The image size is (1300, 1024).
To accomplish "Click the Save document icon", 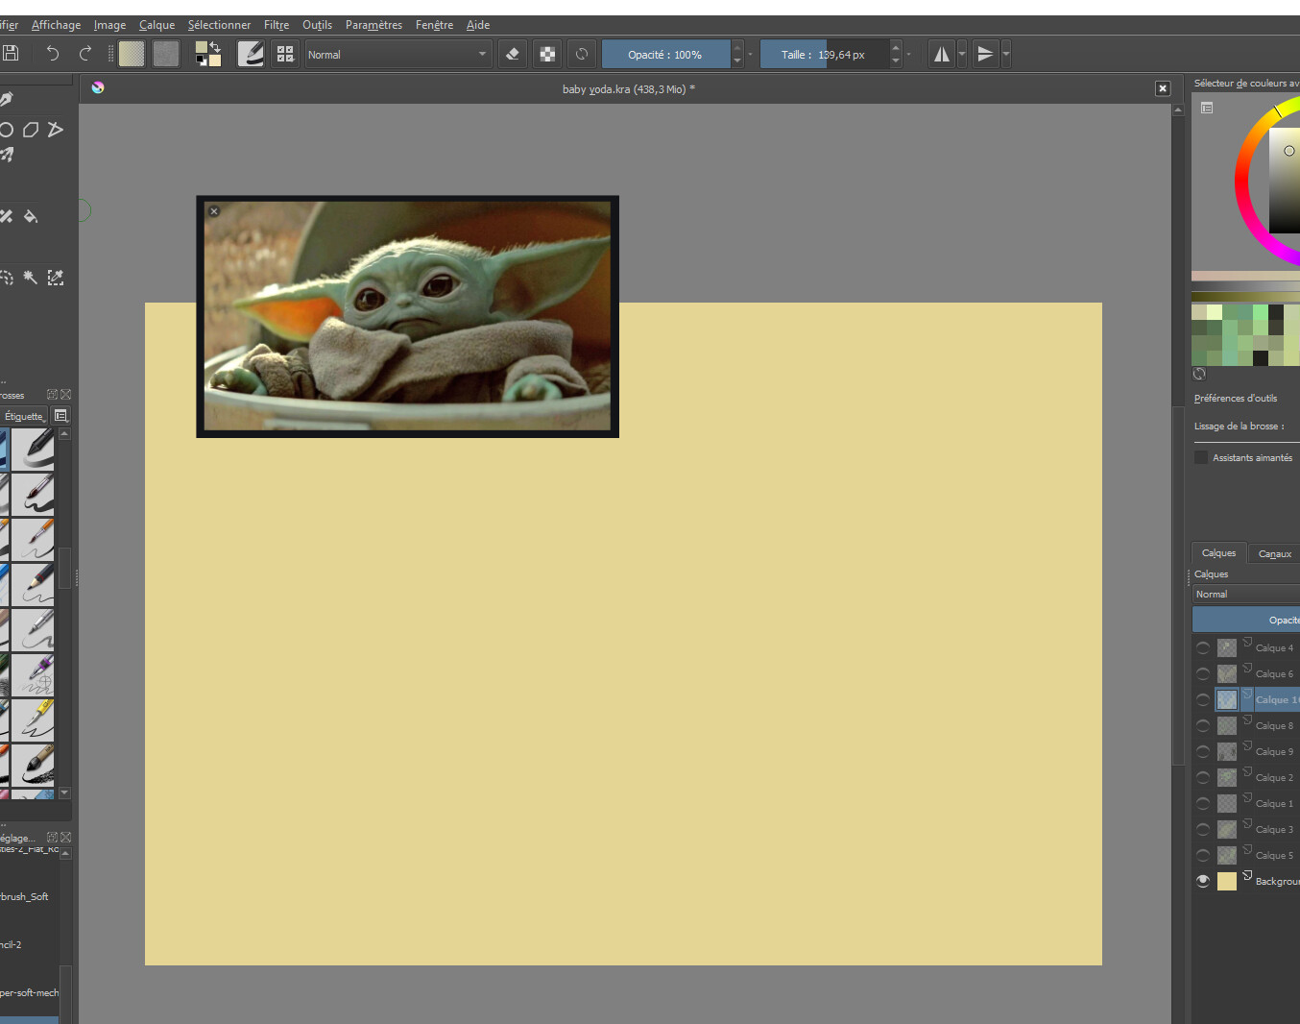I will pyautogui.click(x=11, y=54).
